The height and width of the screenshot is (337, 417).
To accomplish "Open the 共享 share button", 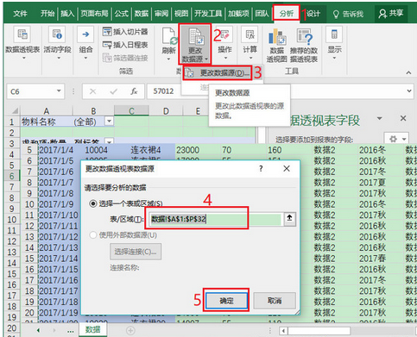I will point(391,13).
